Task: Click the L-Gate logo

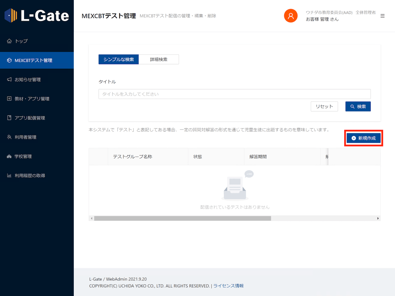Action: pos(37,16)
